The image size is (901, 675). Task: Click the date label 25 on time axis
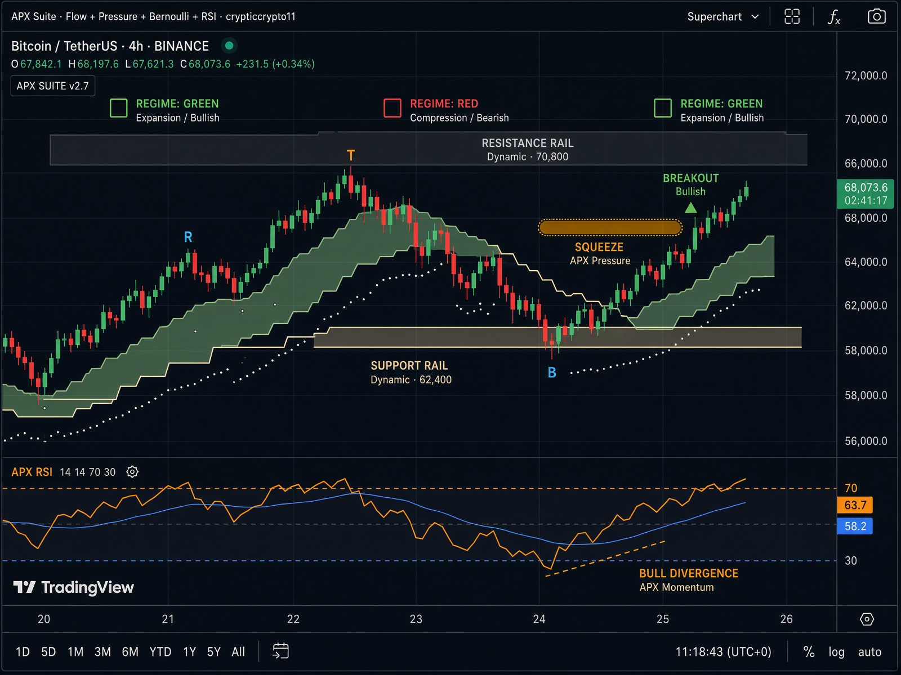tap(663, 619)
